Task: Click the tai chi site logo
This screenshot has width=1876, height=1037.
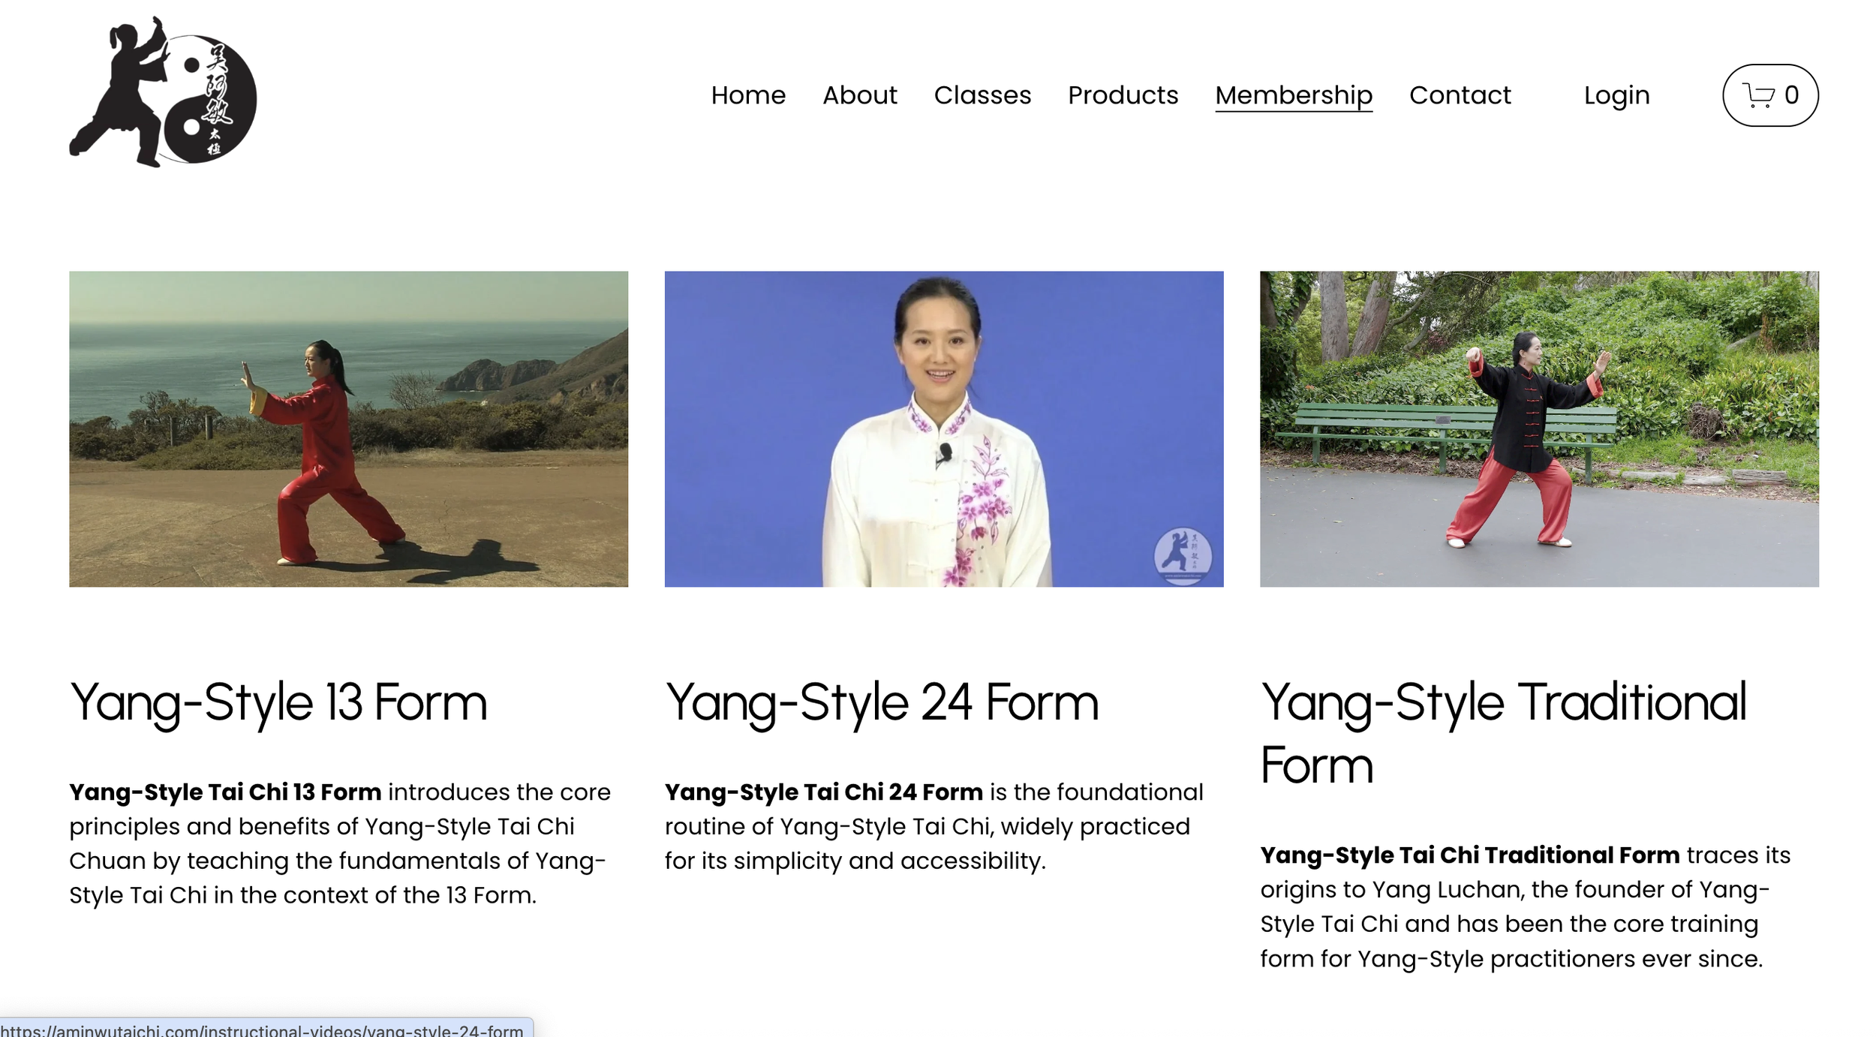Action: click(163, 92)
